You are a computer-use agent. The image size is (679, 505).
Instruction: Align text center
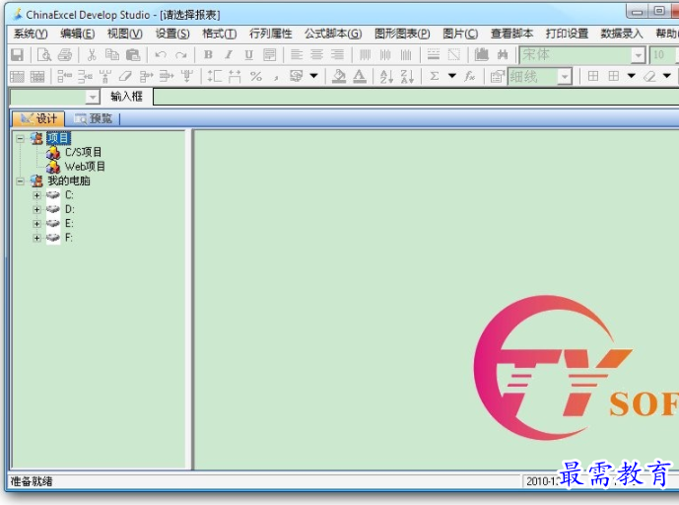pyautogui.click(x=316, y=55)
